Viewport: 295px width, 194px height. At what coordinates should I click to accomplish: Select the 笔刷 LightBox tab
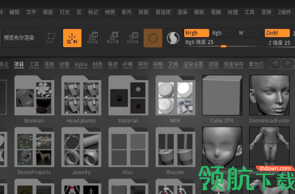coord(49,64)
